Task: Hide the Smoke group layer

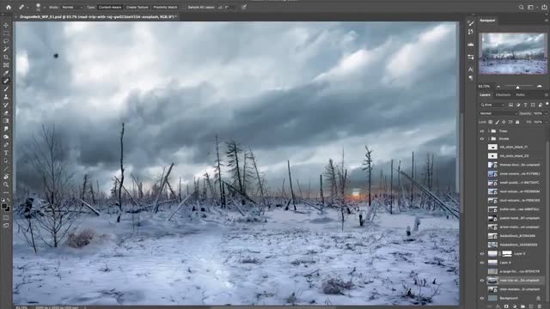Action: [482, 139]
